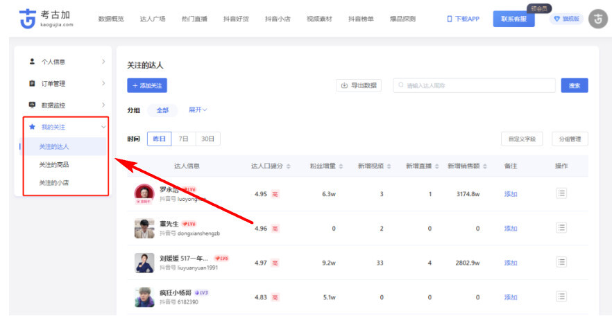Click operation list icon for 刘媛媛 row
The height and width of the screenshot is (316, 612).
click(x=561, y=262)
